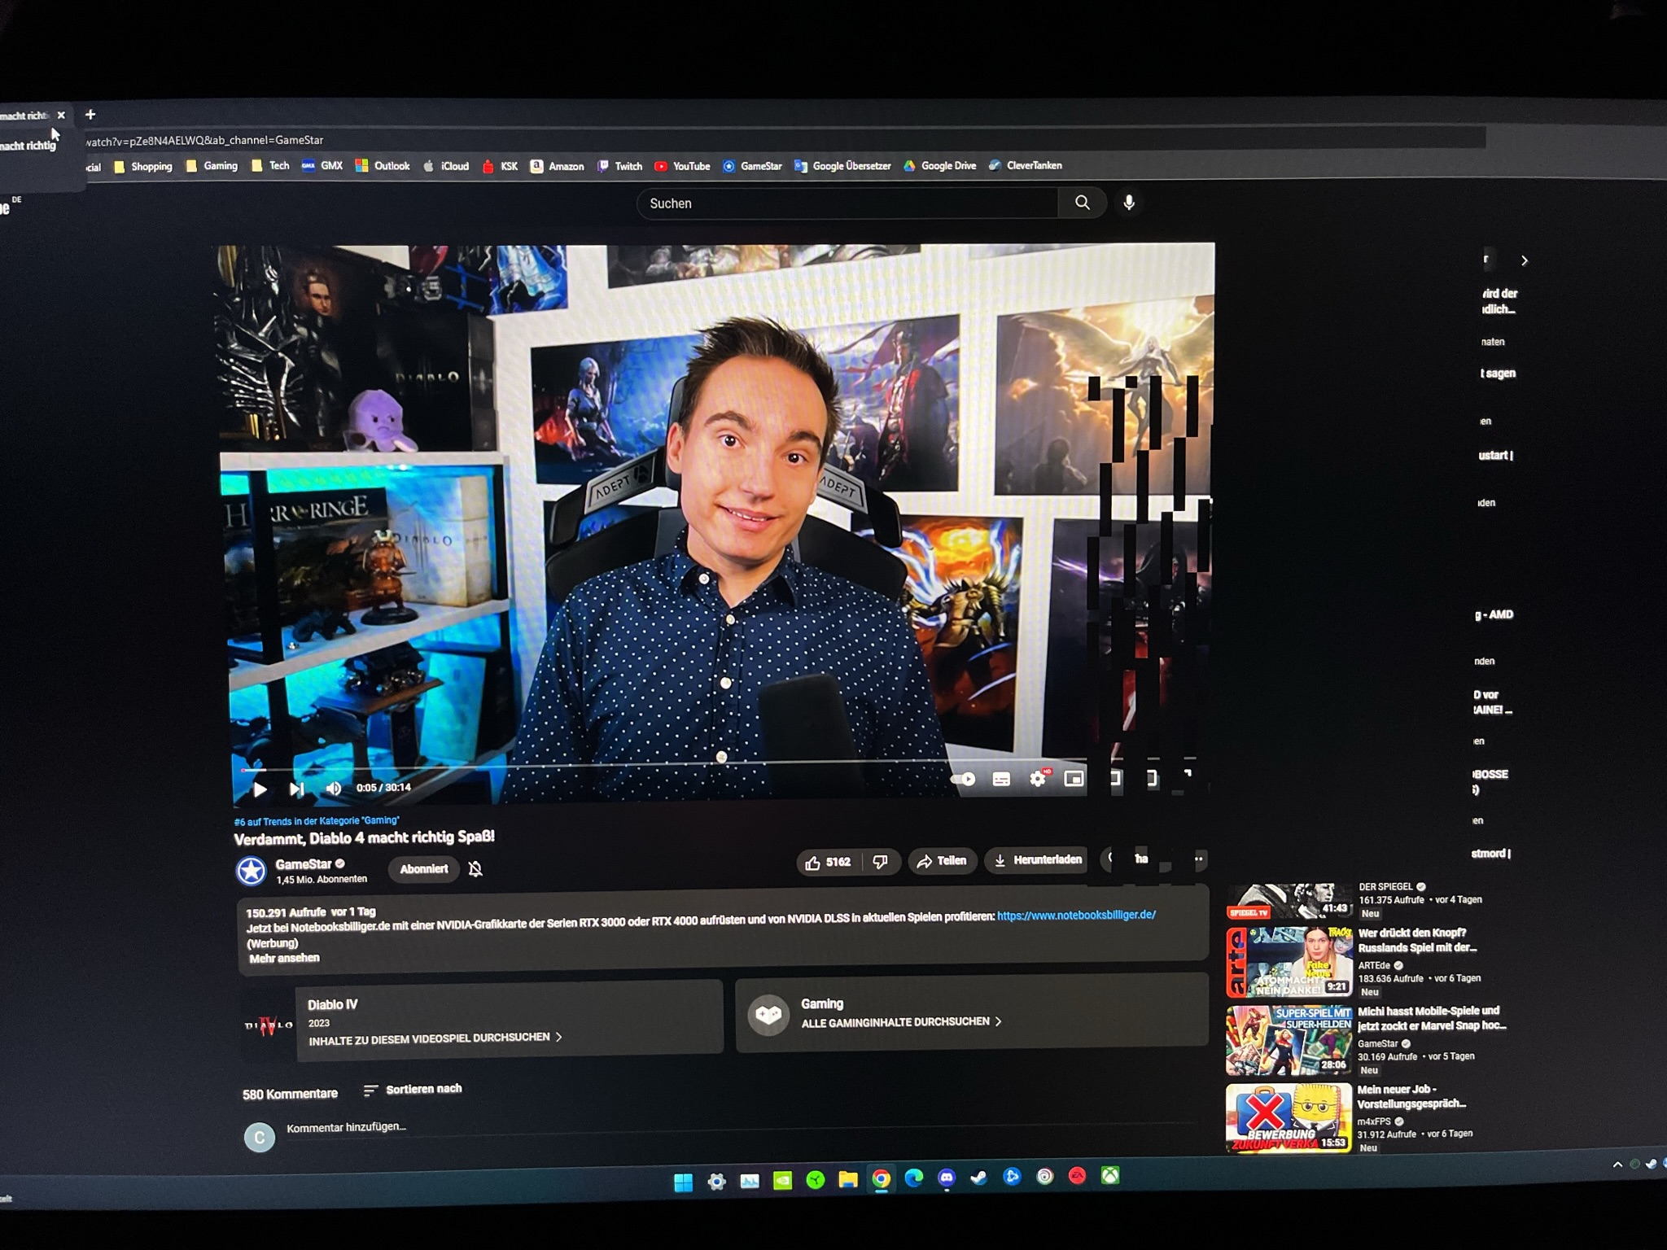The image size is (1667, 1250).
Task: Open a new browser tab with plus
Action: [x=90, y=115]
